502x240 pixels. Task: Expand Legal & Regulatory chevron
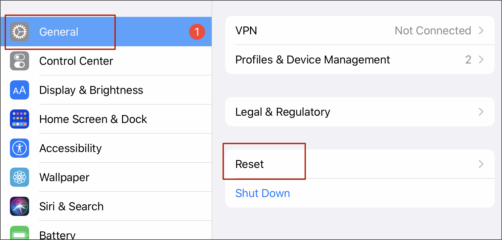481,112
